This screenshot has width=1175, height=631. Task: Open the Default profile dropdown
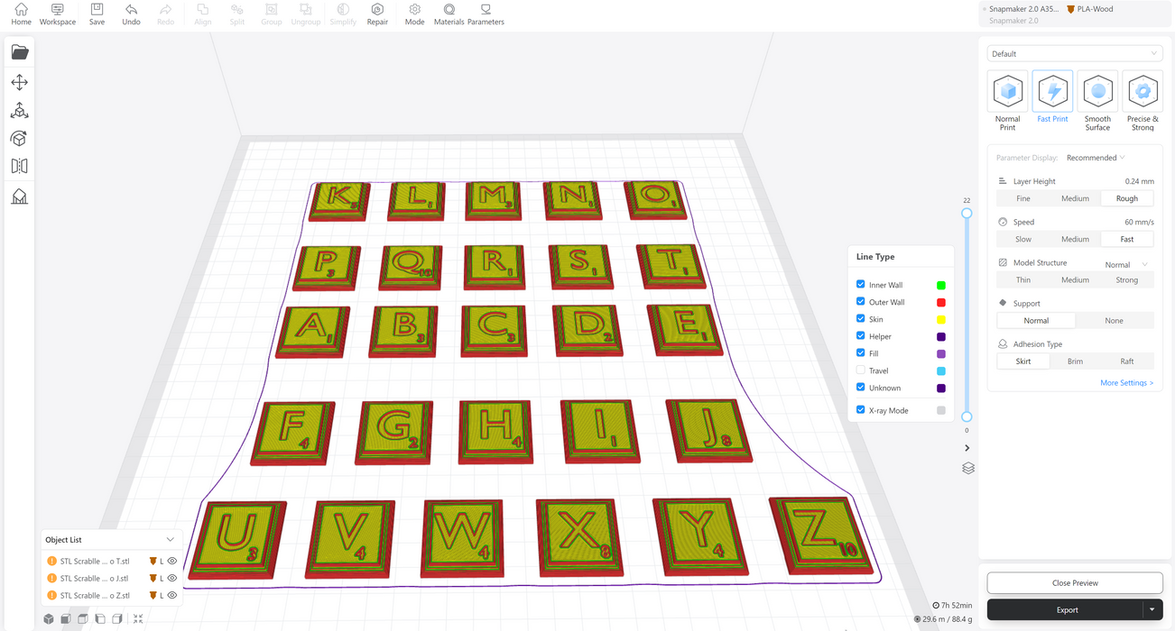point(1074,54)
